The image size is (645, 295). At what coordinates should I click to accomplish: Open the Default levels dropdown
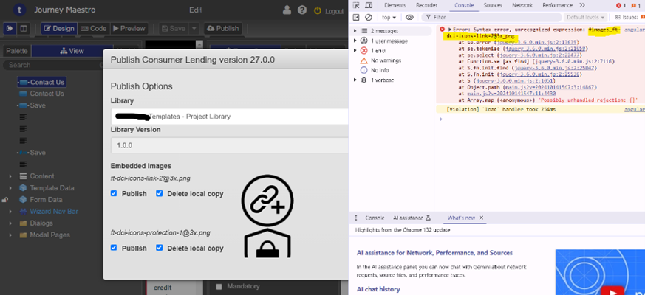point(585,17)
